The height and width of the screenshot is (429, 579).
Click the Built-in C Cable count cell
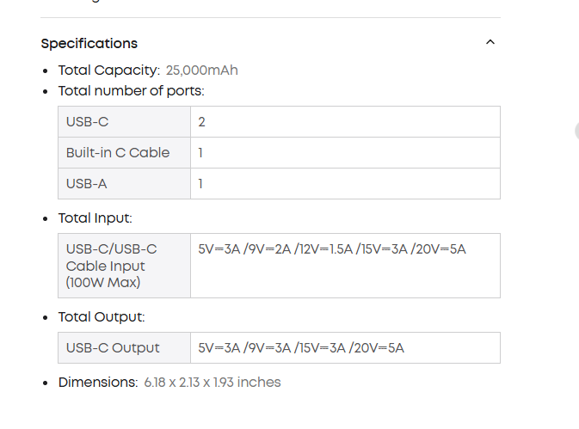(x=200, y=153)
